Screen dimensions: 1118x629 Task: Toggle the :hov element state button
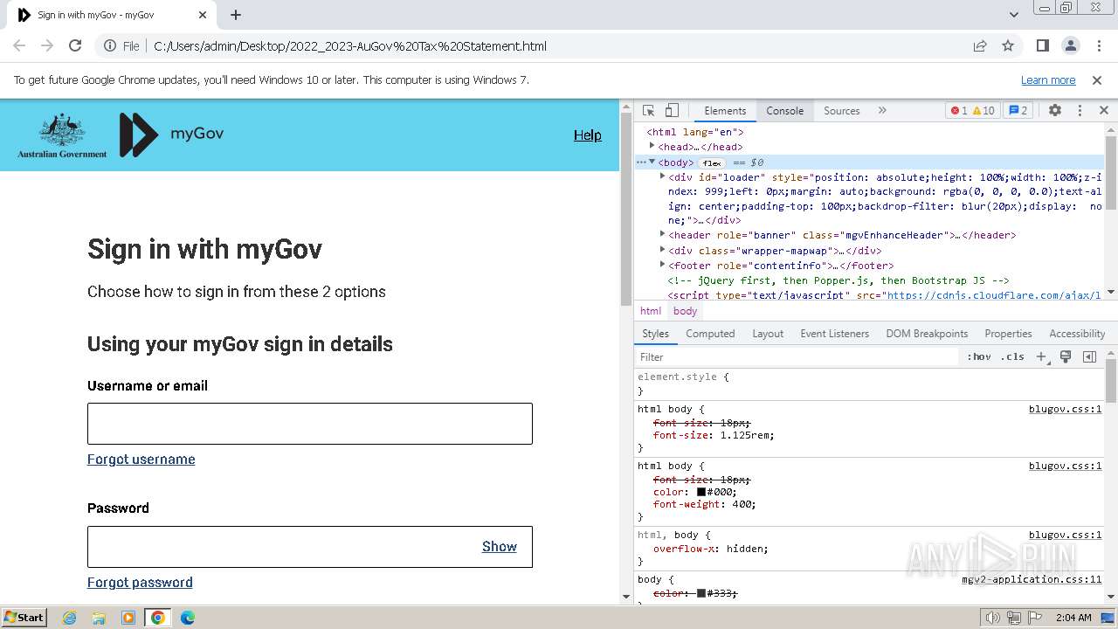pyautogui.click(x=979, y=356)
